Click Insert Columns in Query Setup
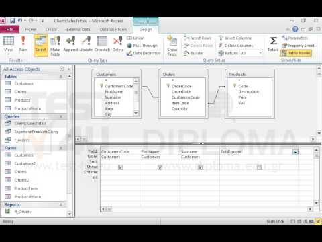The image size is (322, 242). pos(235,38)
